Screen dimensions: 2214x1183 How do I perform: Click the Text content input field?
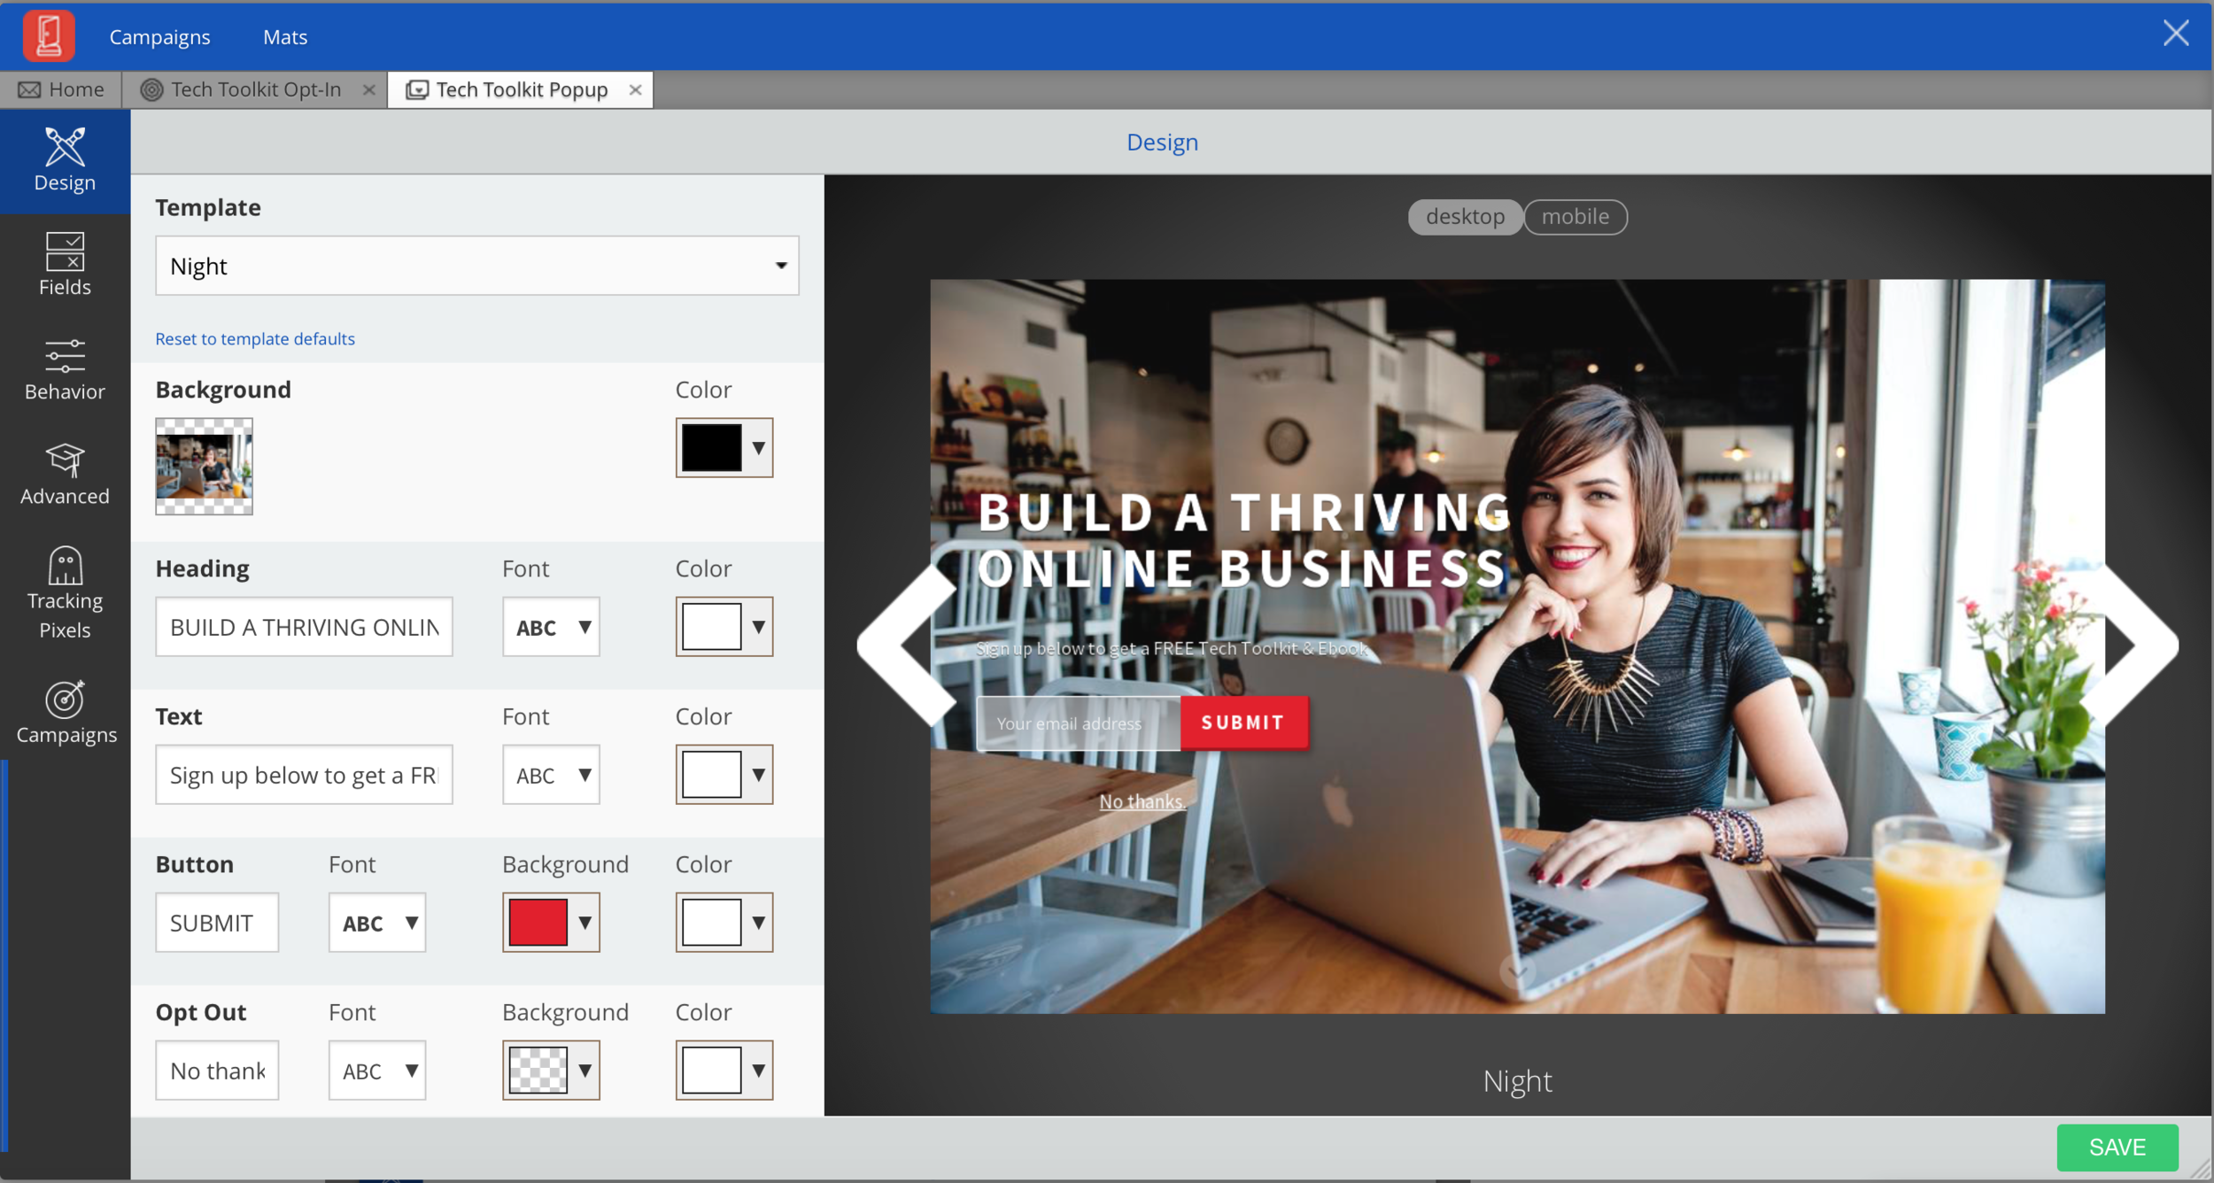304,775
